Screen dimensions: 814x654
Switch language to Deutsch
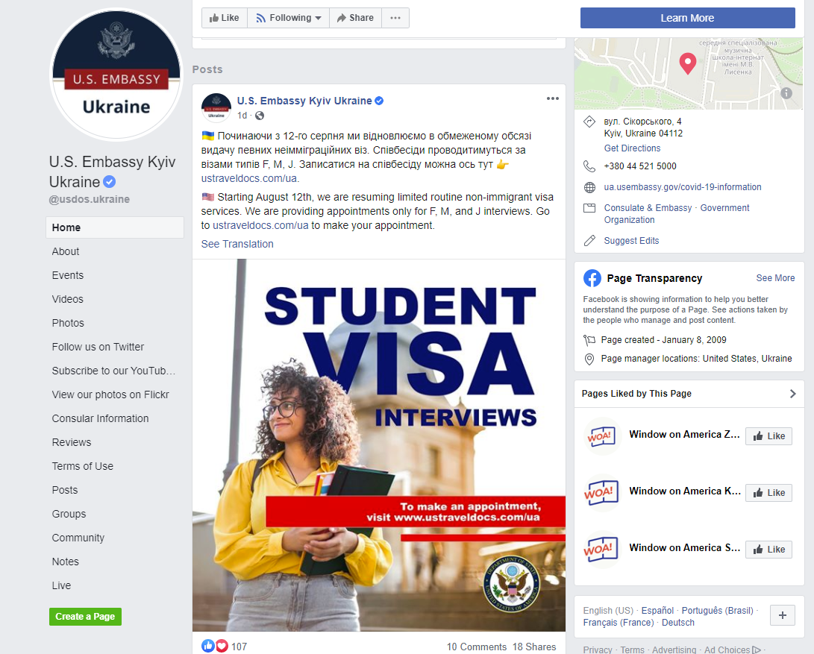click(x=678, y=623)
